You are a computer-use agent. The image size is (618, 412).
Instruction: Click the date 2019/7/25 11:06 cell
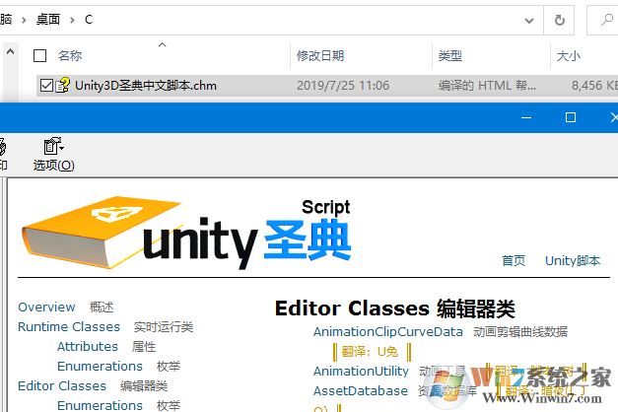[x=343, y=85]
